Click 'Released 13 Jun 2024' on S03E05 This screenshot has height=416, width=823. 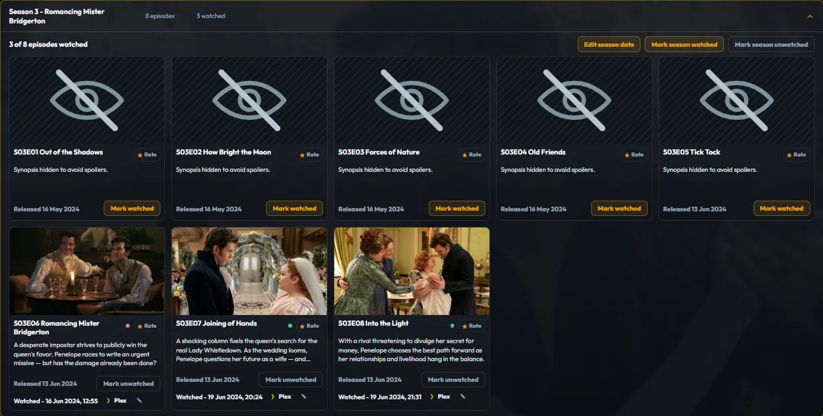[695, 209]
